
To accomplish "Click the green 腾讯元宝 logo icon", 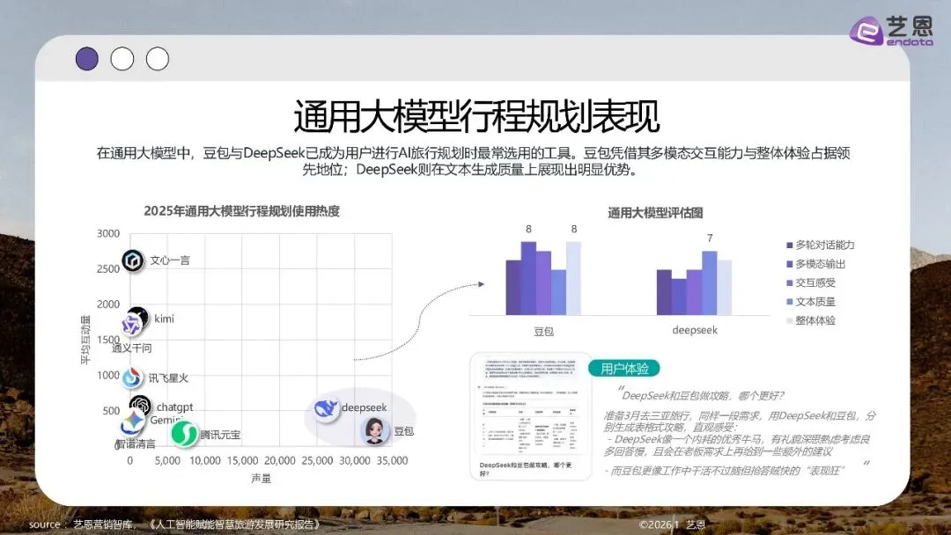I will pyautogui.click(x=184, y=434).
